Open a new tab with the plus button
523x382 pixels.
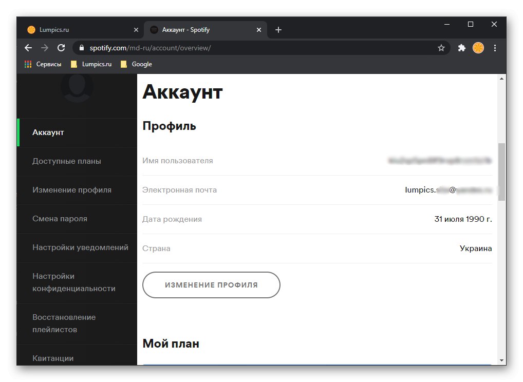[278, 30]
